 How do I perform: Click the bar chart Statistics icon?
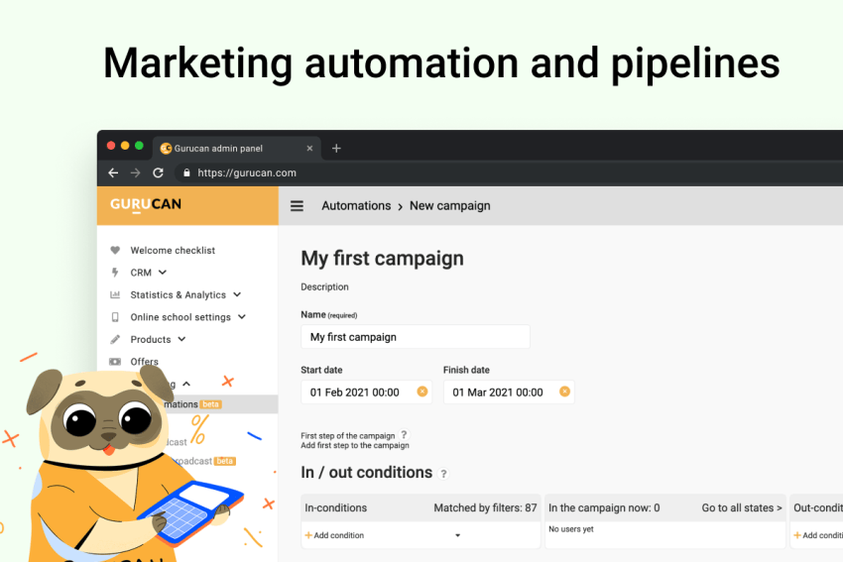pyautogui.click(x=115, y=294)
